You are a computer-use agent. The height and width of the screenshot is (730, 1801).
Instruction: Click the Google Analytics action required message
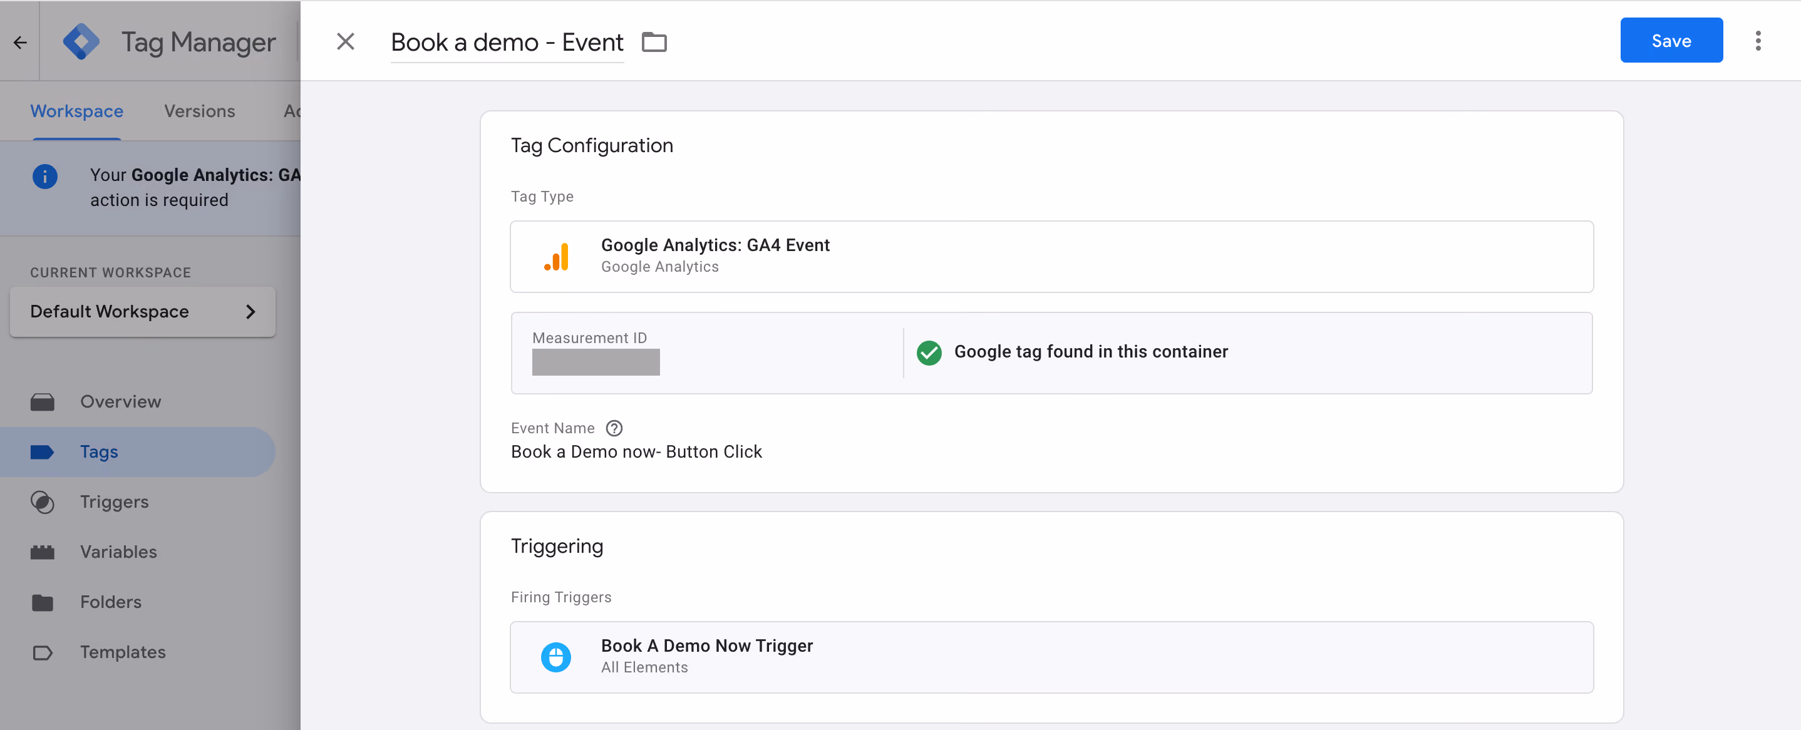click(x=195, y=187)
